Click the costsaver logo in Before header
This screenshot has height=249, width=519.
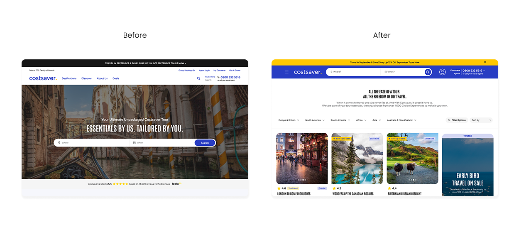43,78
